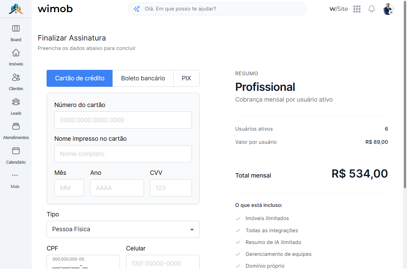Click the 'R$ 534,00' total value
Screen dimensions: 407x269
[360, 173]
